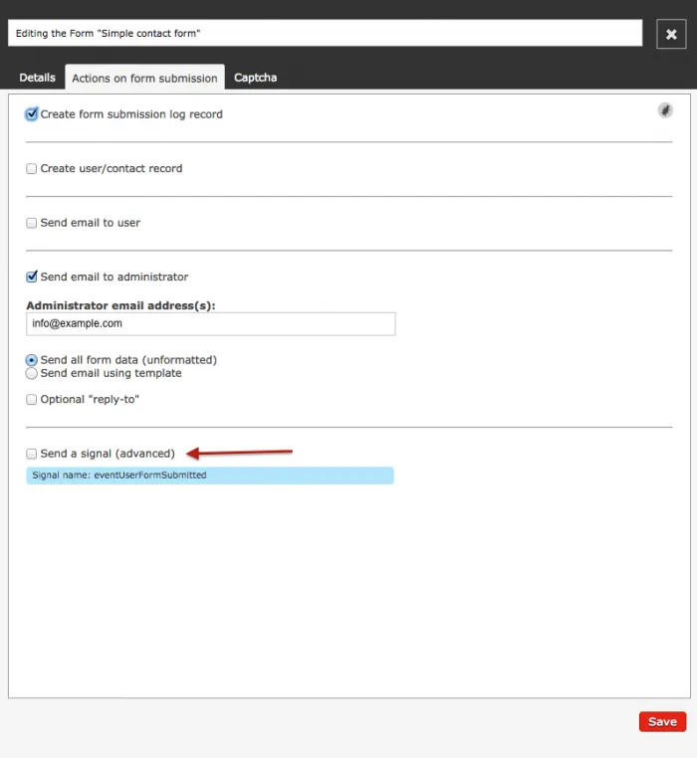This screenshot has height=758, width=697.
Task: Enable Create user/contact record
Action: [x=32, y=169]
